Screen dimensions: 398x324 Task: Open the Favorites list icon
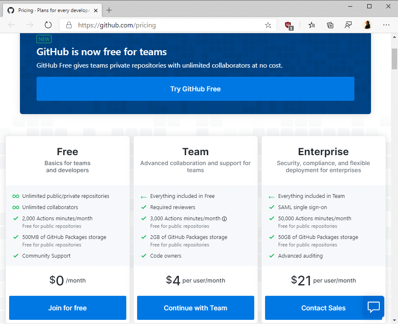tap(312, 25)
